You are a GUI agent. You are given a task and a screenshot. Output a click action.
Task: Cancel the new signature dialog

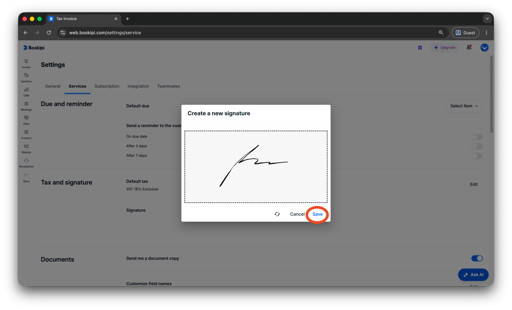pyautogui.click(x=297, y=214)
